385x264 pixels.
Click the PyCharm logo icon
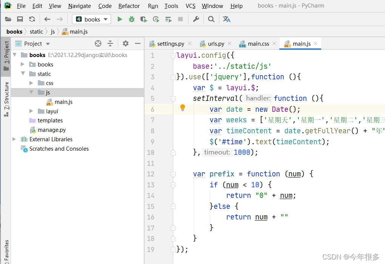pyautogui.click(x=8, y=5)
